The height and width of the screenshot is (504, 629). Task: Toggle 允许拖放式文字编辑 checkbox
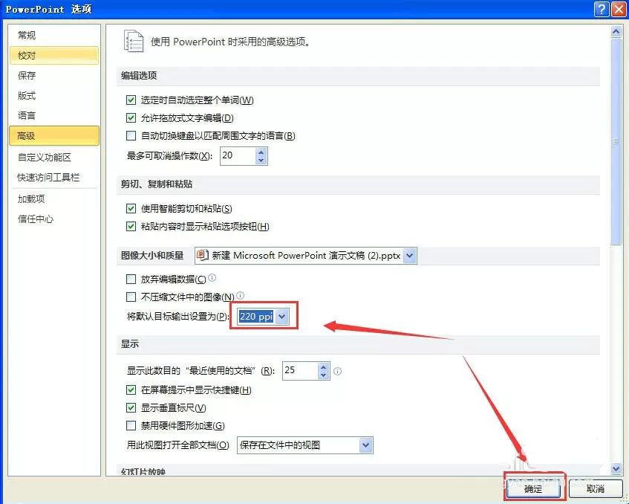(131, 117)
